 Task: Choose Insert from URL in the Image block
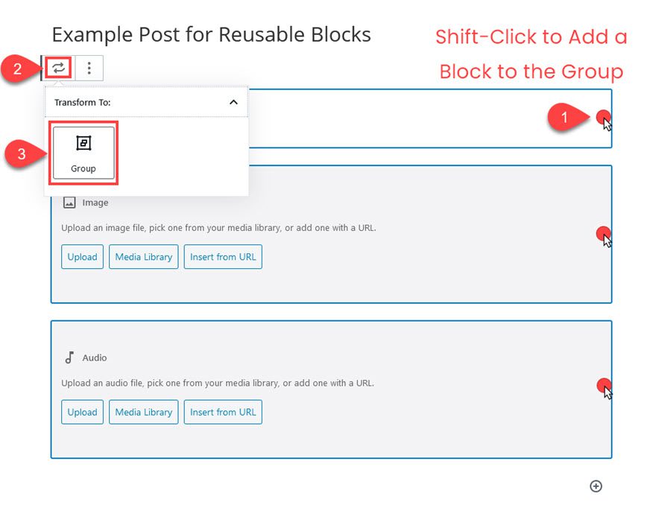tap(223, 256)
